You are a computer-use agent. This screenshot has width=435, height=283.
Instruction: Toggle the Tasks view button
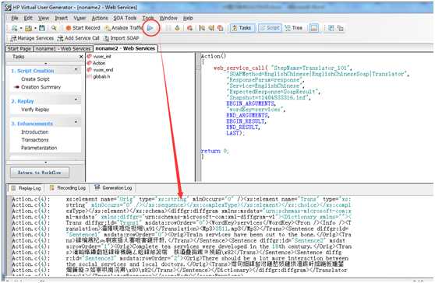(242, 28)
